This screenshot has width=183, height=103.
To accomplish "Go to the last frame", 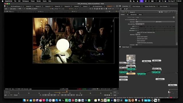I will (x=71, y=95).
